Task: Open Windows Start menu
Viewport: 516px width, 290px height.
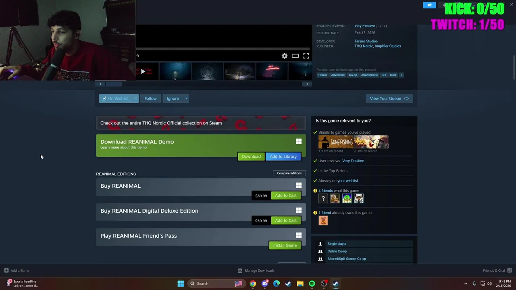Action: tap(181, 284)
